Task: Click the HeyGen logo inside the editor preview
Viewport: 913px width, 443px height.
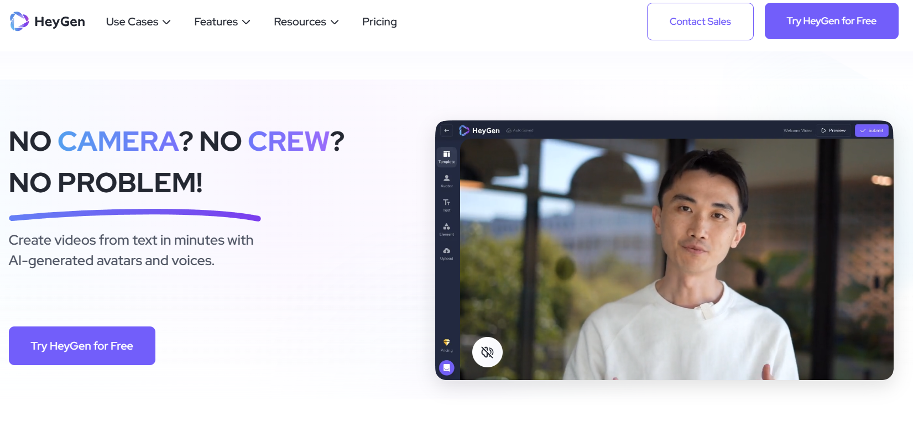Action: pos(479,130)
